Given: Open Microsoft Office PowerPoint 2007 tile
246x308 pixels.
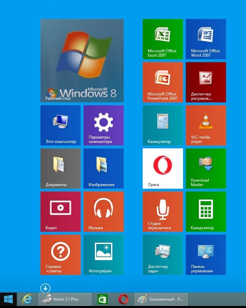Looking at the screenshot, I should click(163, 82).
